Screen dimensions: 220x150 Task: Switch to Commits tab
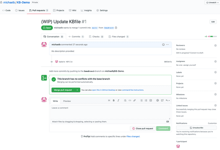[76, 37]
